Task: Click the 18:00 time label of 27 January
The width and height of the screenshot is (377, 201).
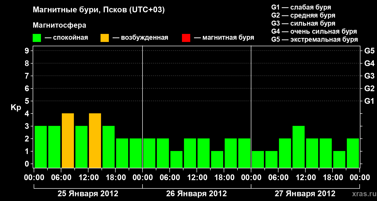Action: pyautogui.click(x=333, y=178)
